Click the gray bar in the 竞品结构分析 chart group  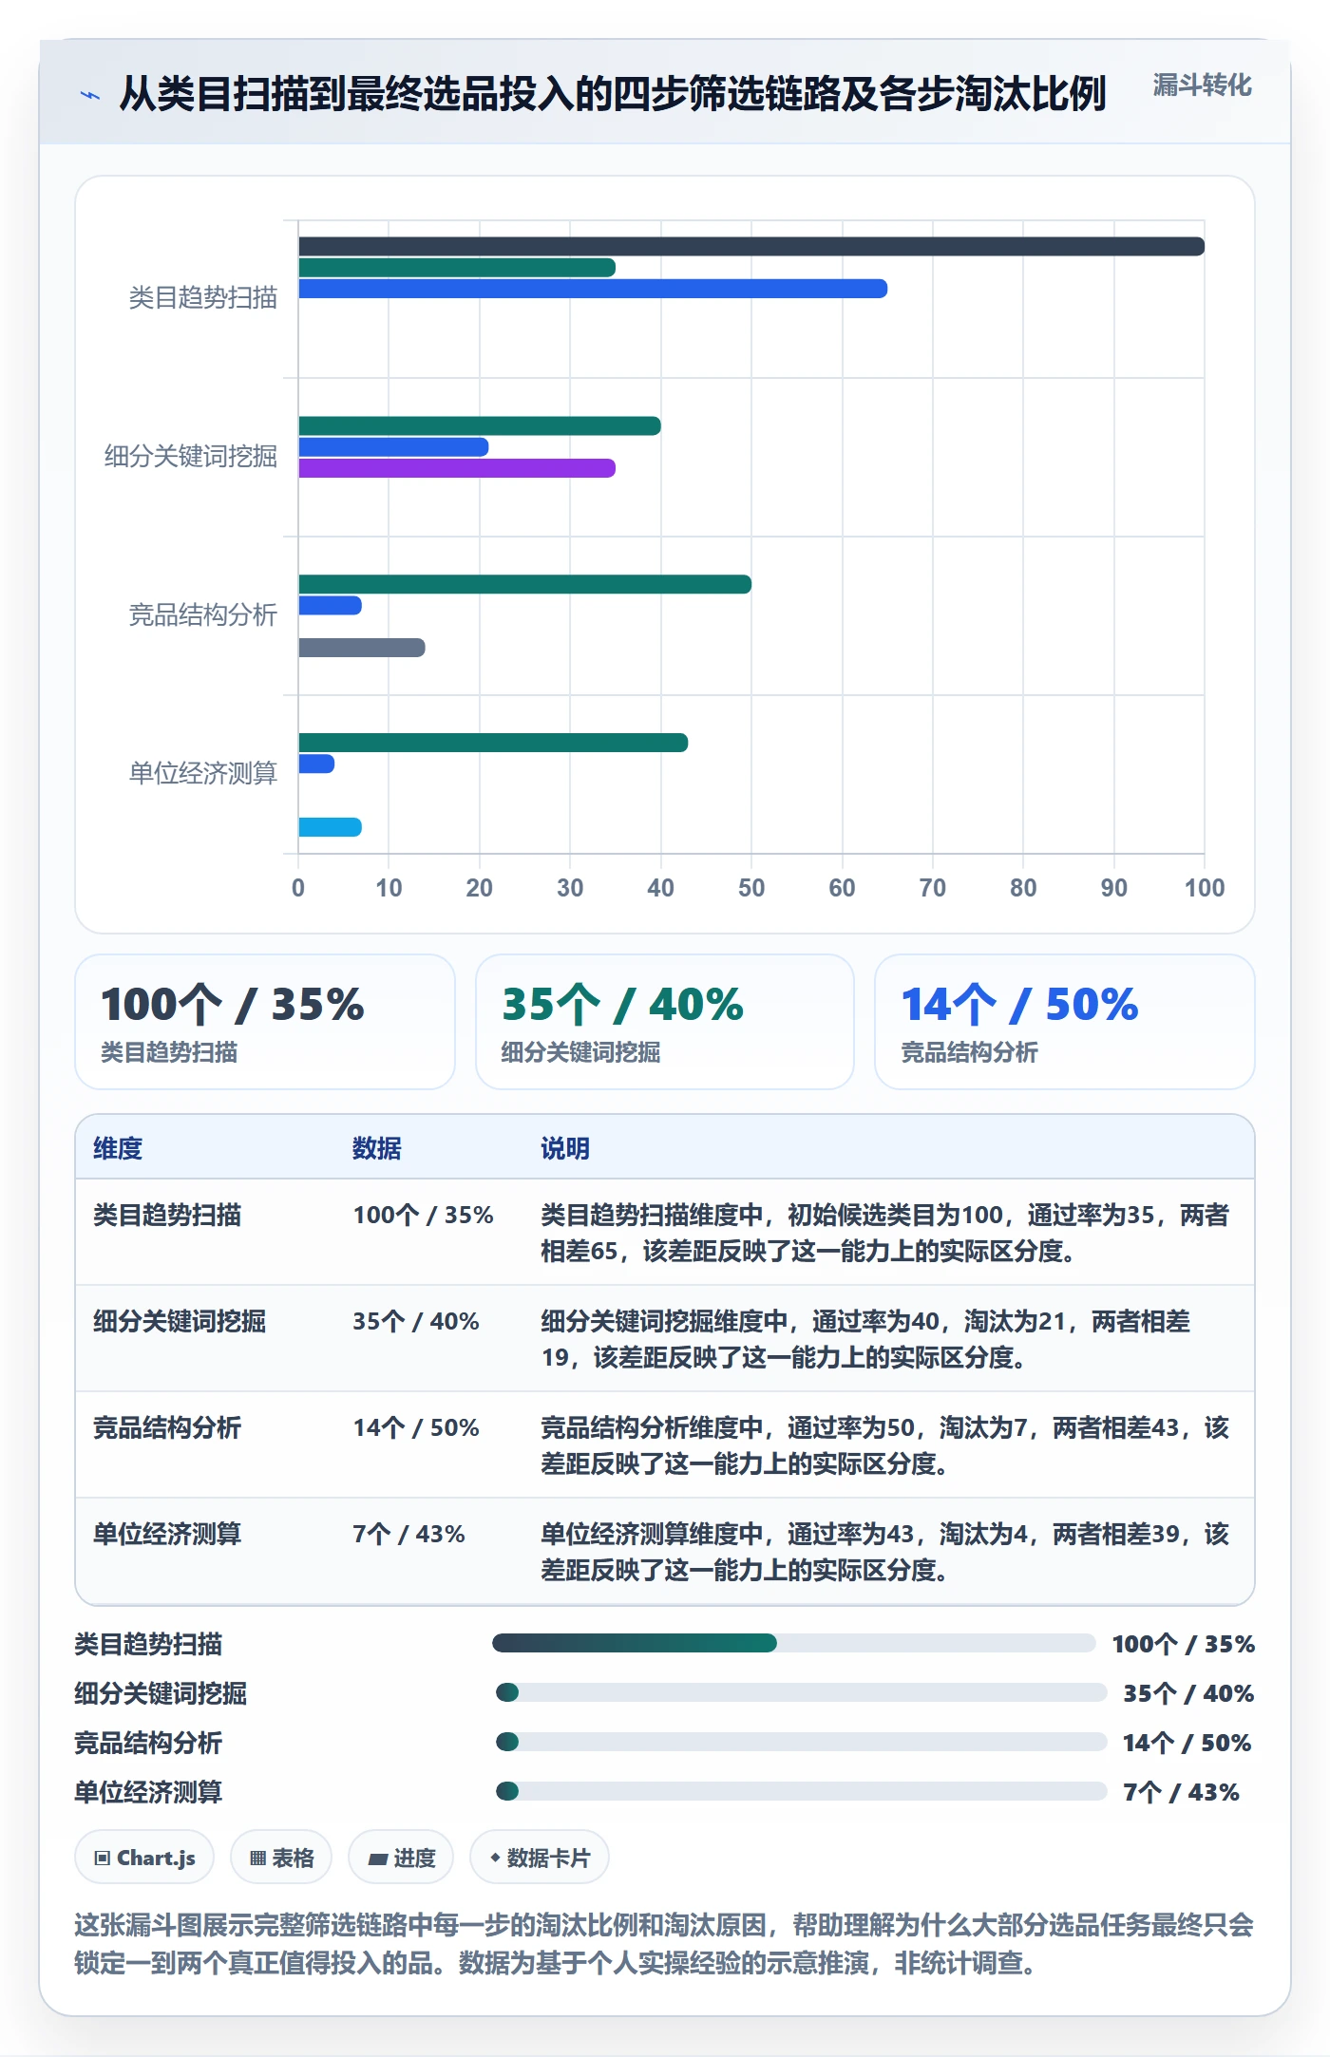pos(362,648)
